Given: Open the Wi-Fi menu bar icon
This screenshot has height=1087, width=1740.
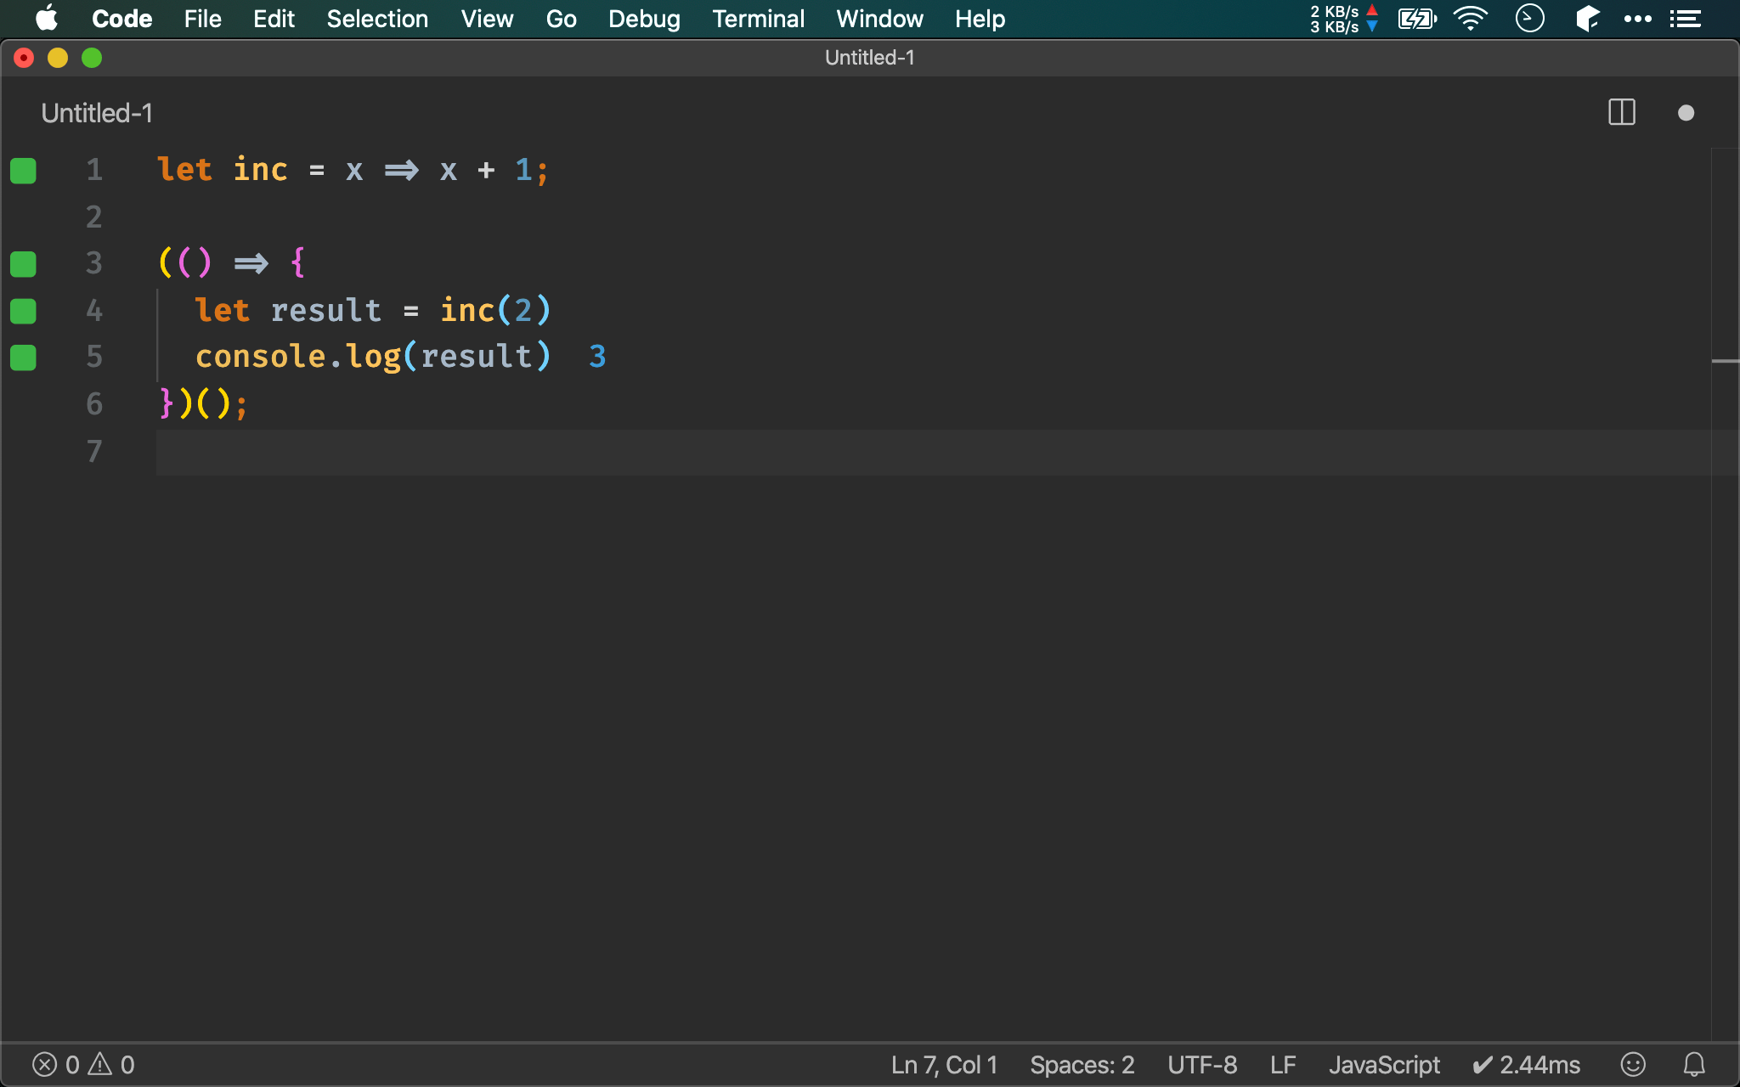Looking at the screenshot, I should 1470,19.
